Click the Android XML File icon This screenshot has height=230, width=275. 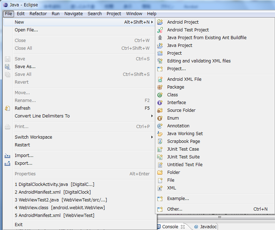click(160, 79)
